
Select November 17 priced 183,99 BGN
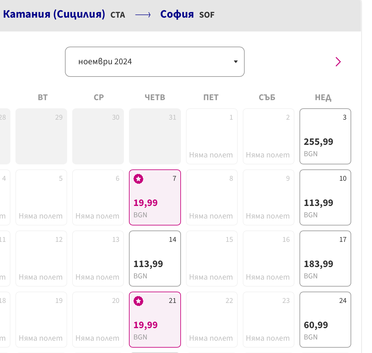click(325, 259)
